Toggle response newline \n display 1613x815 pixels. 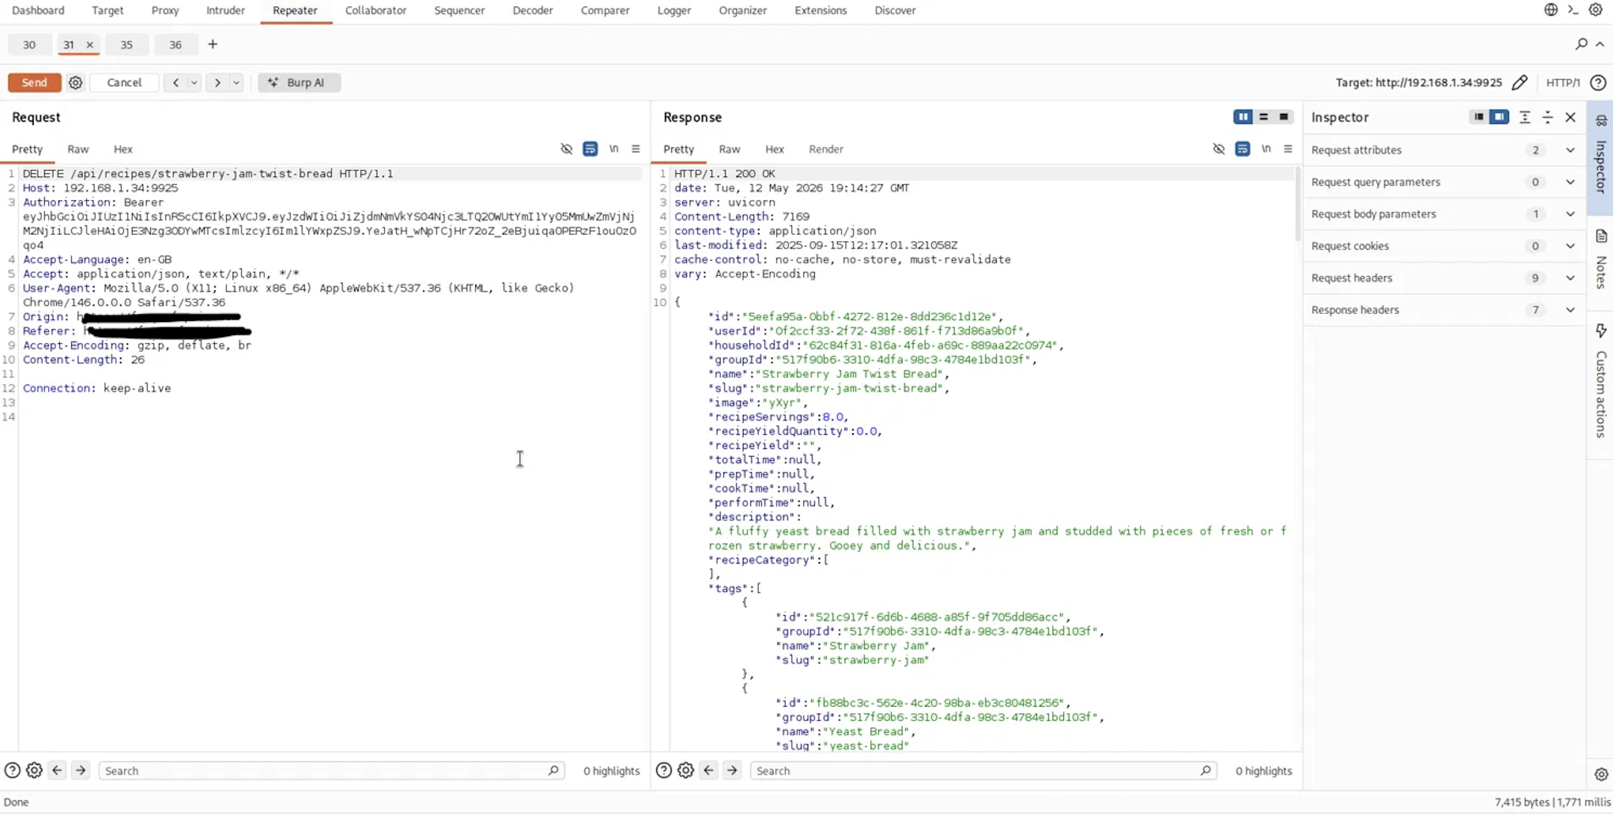click(x=1266, y=149)
